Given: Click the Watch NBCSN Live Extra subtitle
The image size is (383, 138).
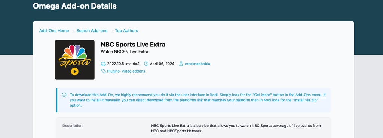Looking at the screenshot, I should click(x=125, y=52).
